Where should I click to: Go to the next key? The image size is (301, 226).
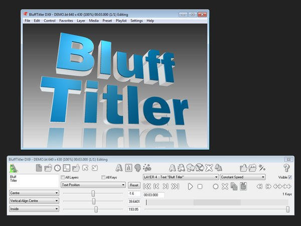point(166,186)
